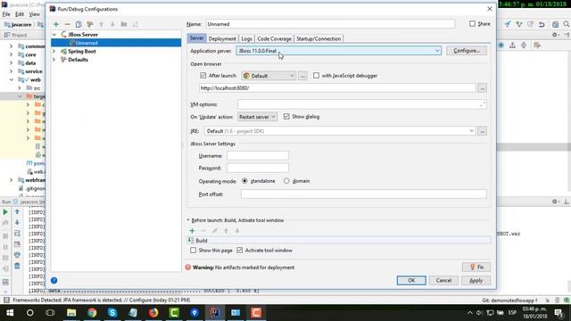Open Task View in taskbar
The image size is (571, 321).
50,313
